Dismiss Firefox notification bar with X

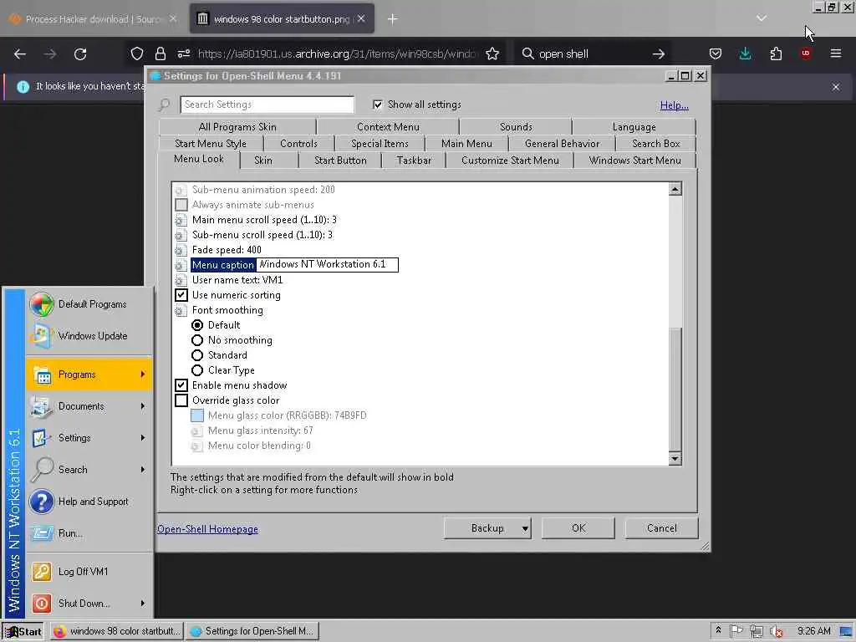[836, 87]
